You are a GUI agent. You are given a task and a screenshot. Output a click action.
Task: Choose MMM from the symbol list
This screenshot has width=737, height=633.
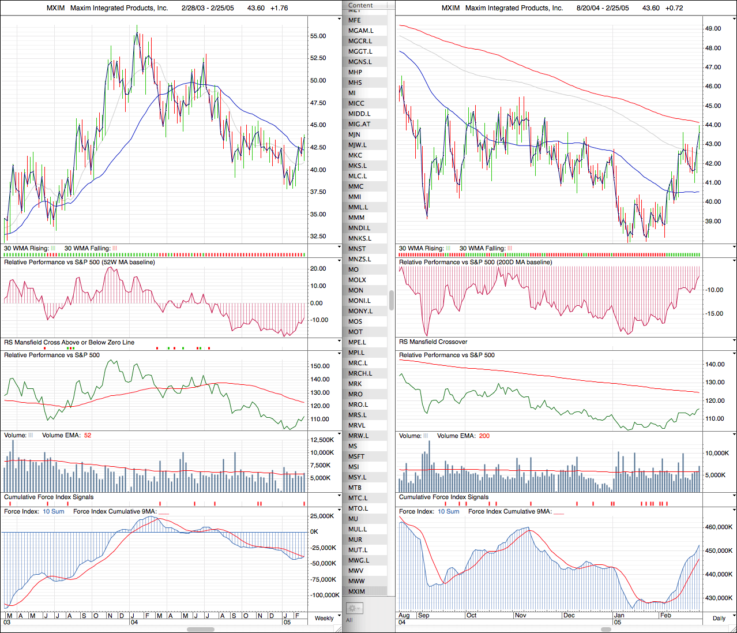(x=356, y=218)
